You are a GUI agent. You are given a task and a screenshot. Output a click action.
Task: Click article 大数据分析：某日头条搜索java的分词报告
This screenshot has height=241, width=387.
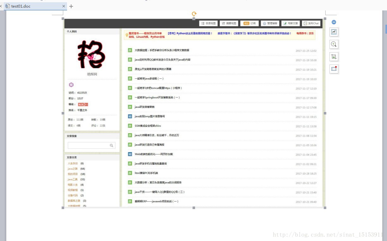[x=158, y=182]
